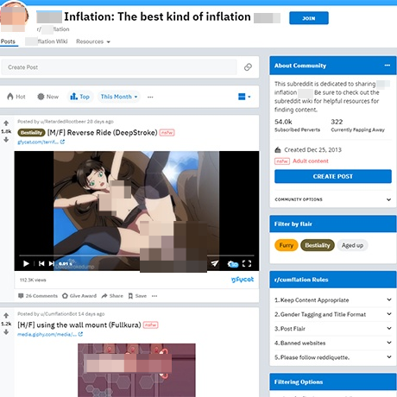397x397 pixels.
Task: Open the Posts tab
Action: coord(8,41)
